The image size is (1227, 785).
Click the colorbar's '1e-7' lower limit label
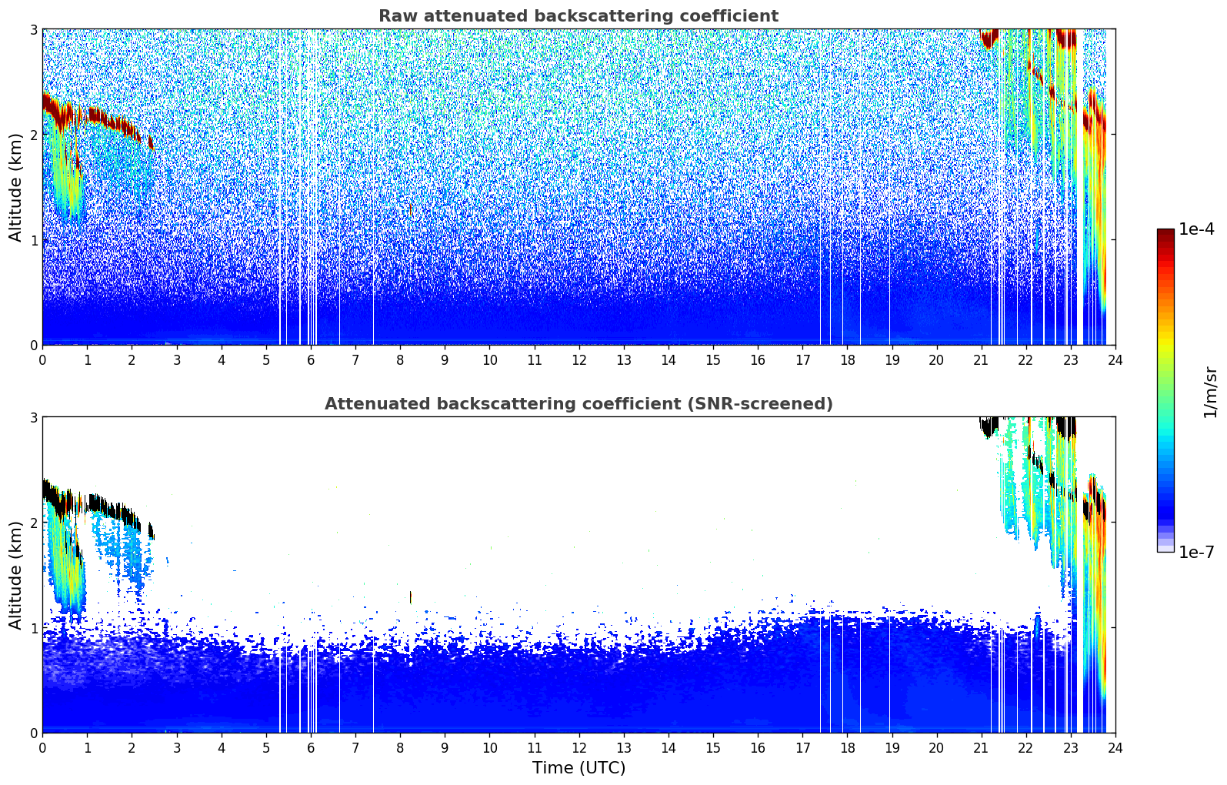click(1196, 552)
